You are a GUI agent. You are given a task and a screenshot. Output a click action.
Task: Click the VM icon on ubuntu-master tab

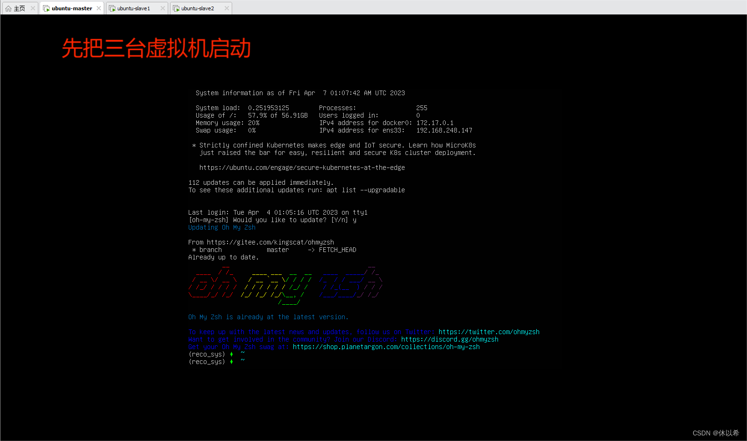click(x=46, y=8)
